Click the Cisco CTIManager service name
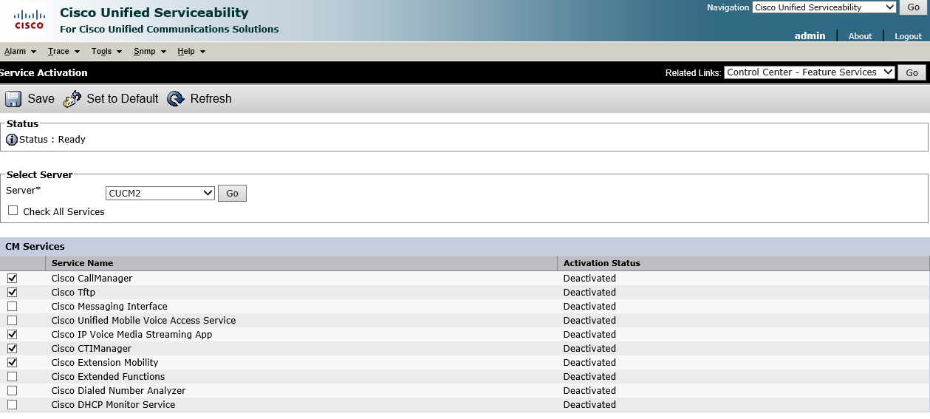The image size is (930, 419). (92, 349)
